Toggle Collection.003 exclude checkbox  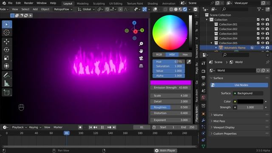(258, 34)
